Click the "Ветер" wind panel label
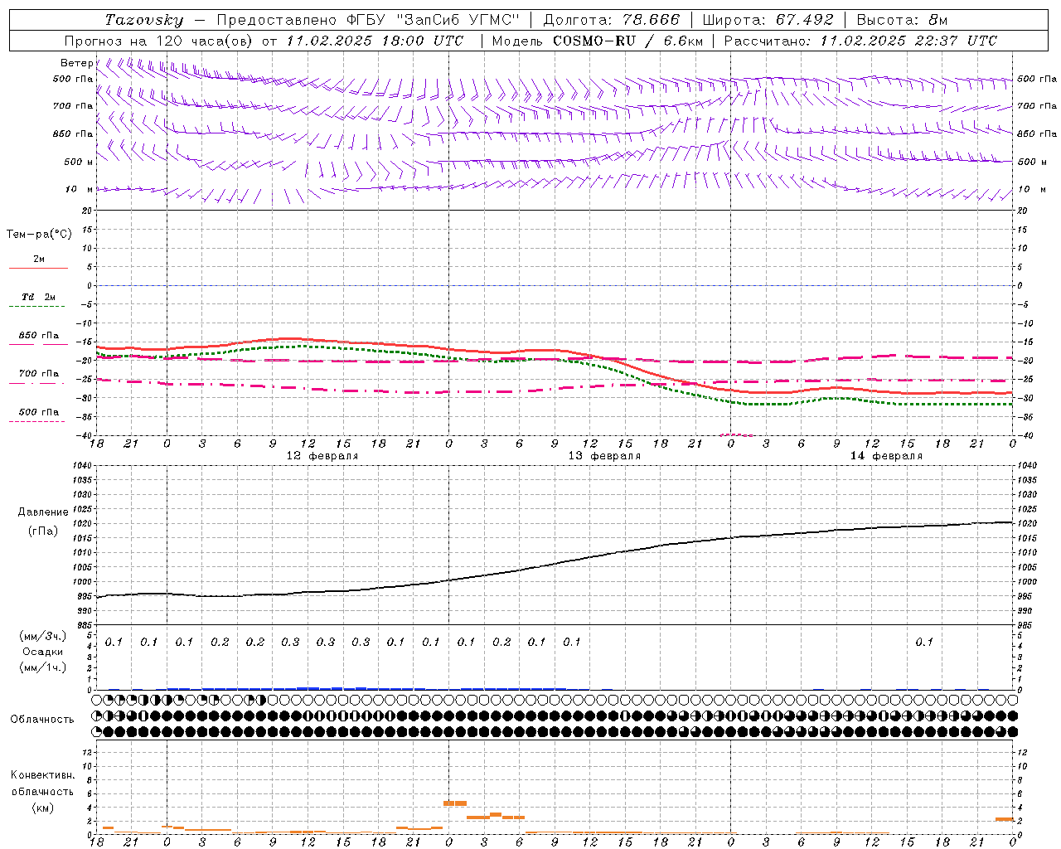The image size is (1061, 849). coord(77,63)
